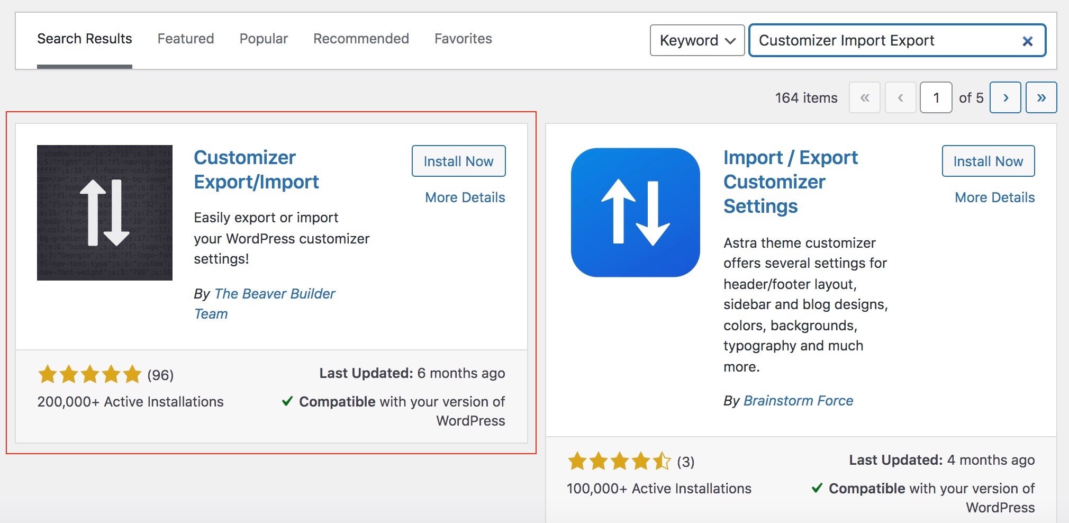Image resolution: width=1069 pixels, height=523 pixels.
Task: Open Brainstorm Force author link
Action: pos(798,401)
